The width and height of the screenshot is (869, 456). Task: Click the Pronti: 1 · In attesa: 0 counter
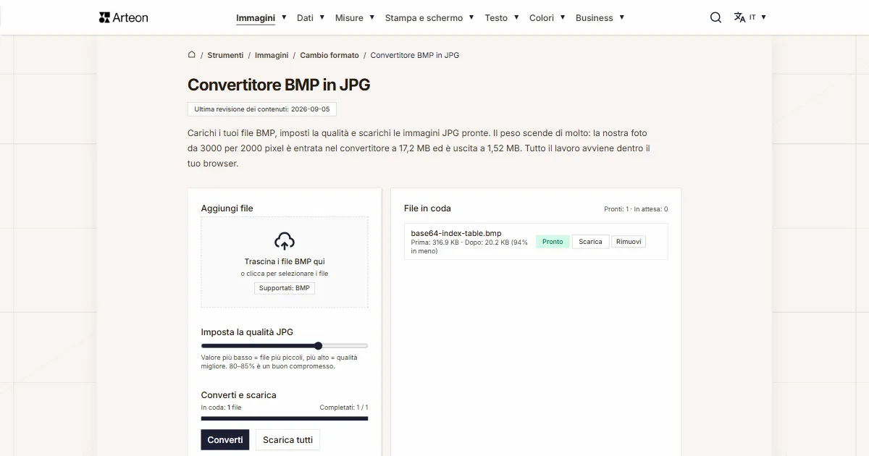(x=636, y=209)
